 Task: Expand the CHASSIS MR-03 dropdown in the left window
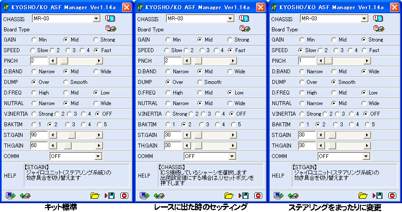(x=96, y=19)
